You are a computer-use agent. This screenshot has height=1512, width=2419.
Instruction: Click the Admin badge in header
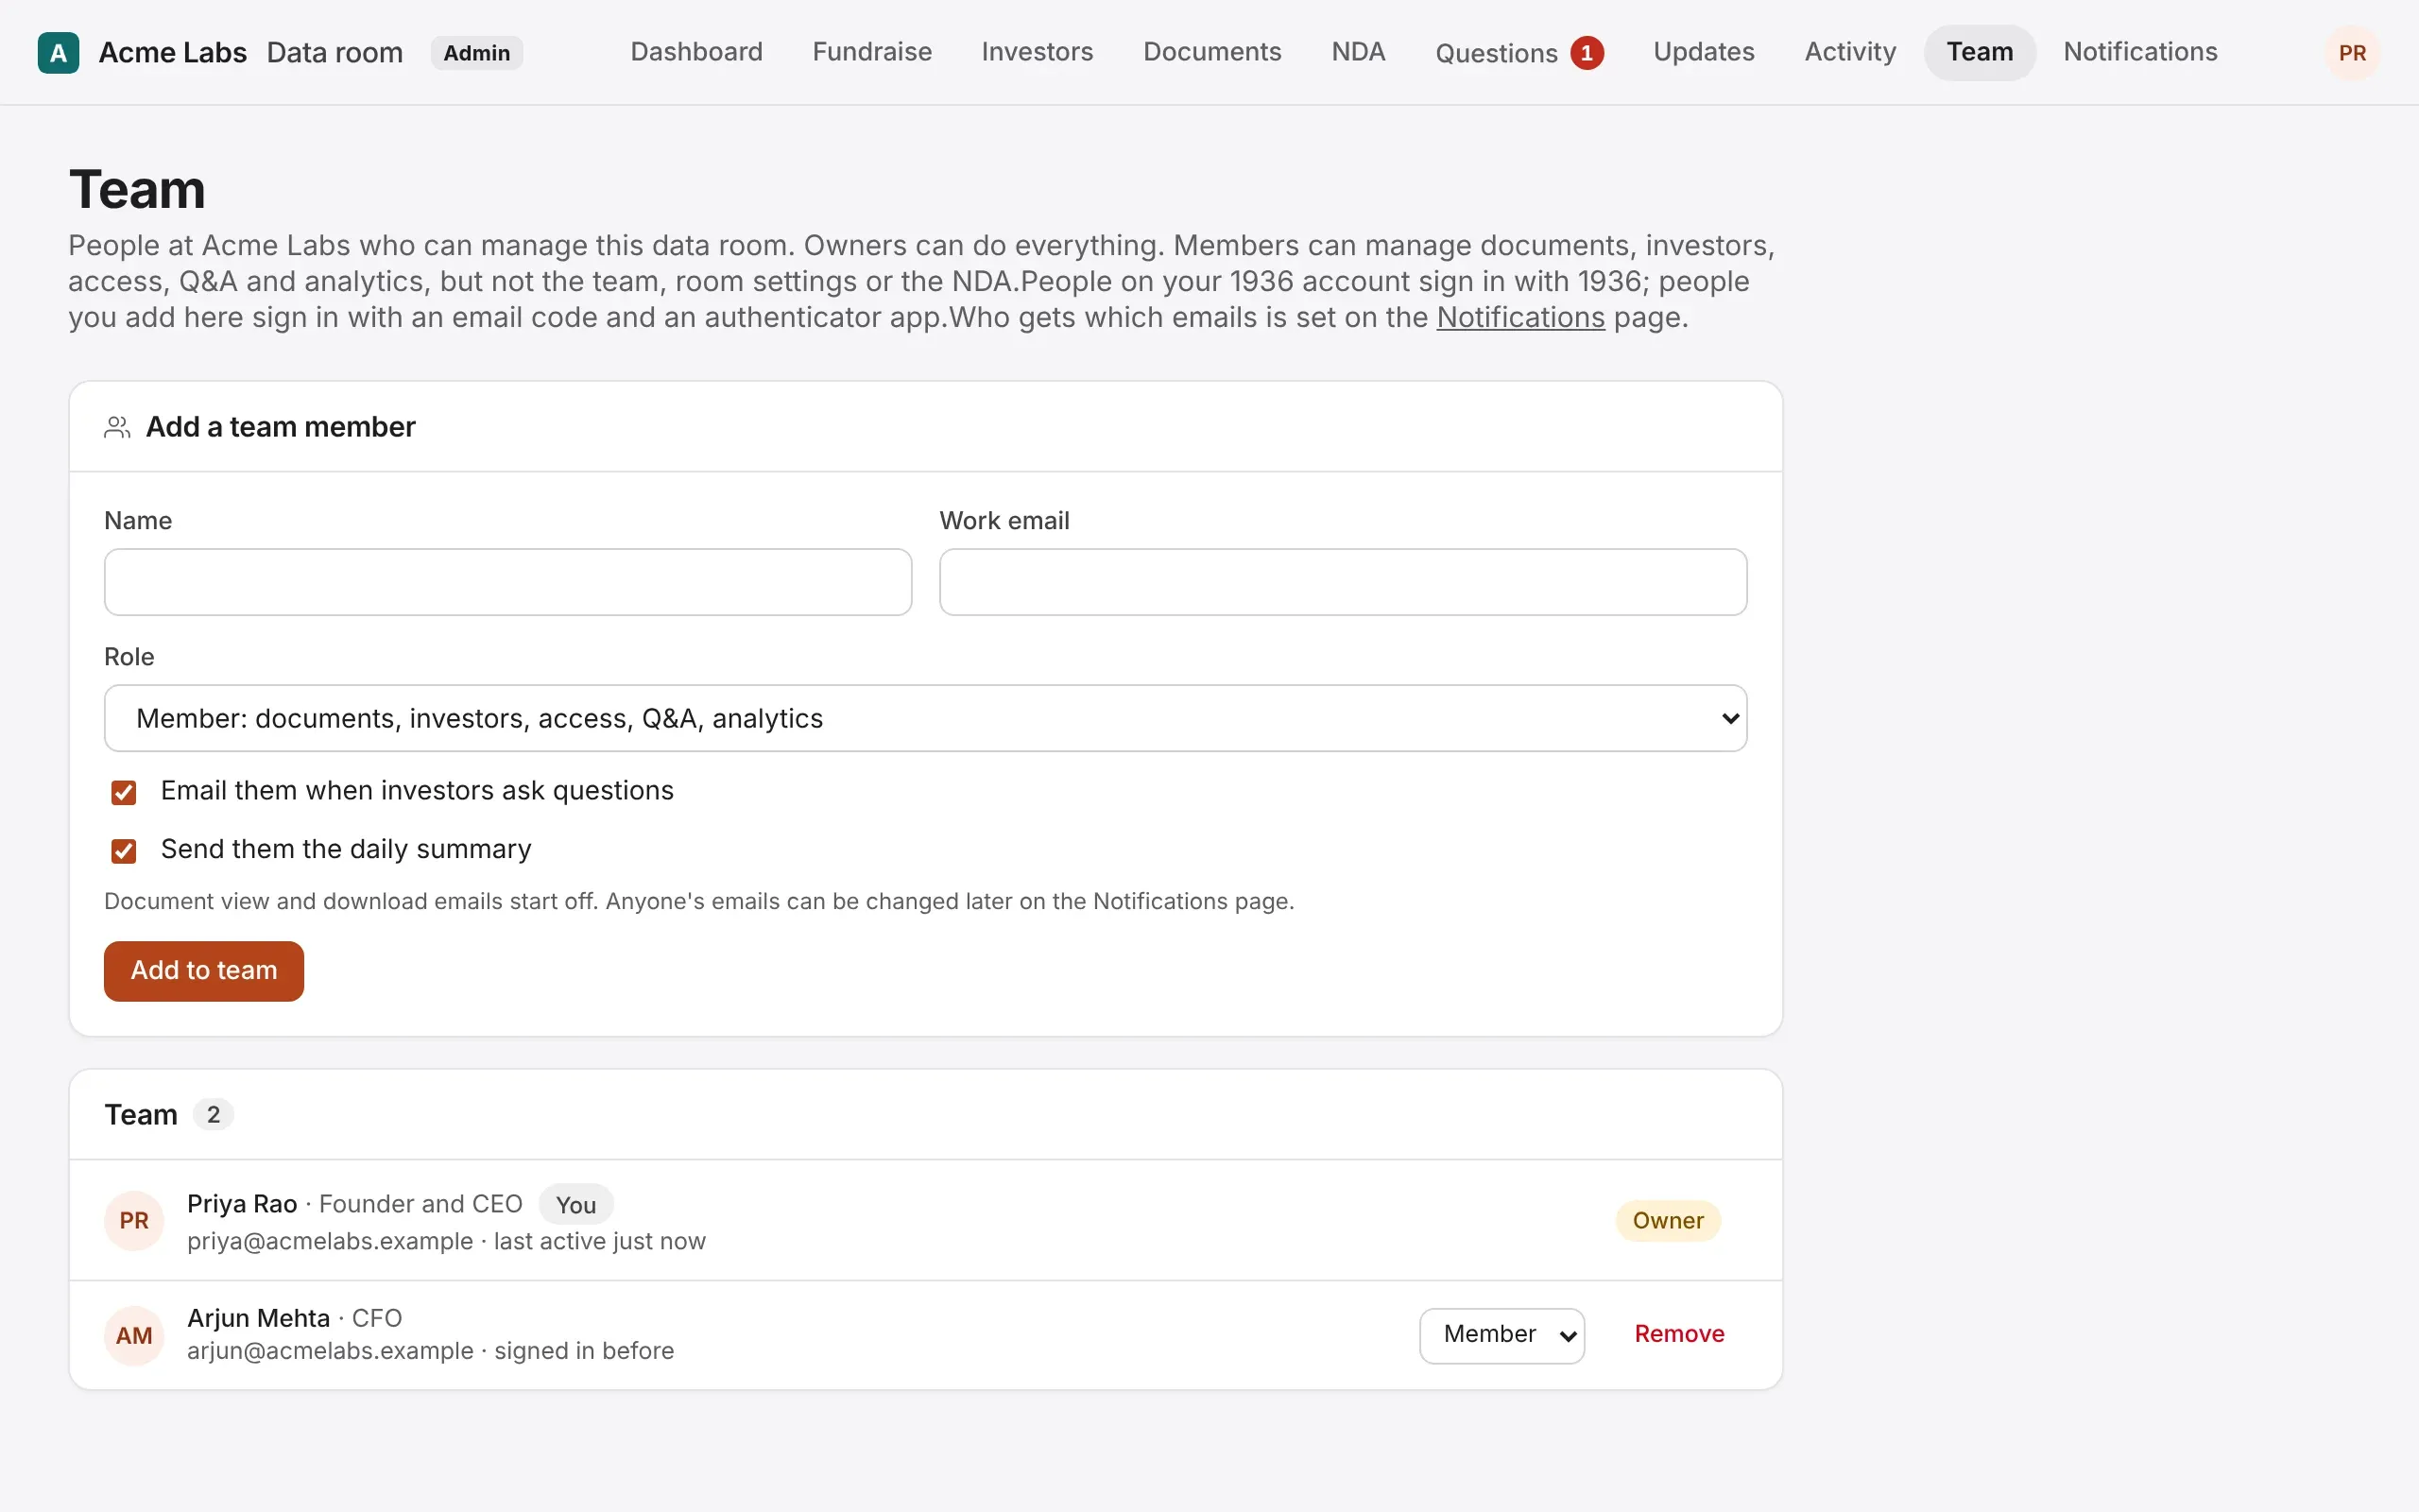pos(476,53)
